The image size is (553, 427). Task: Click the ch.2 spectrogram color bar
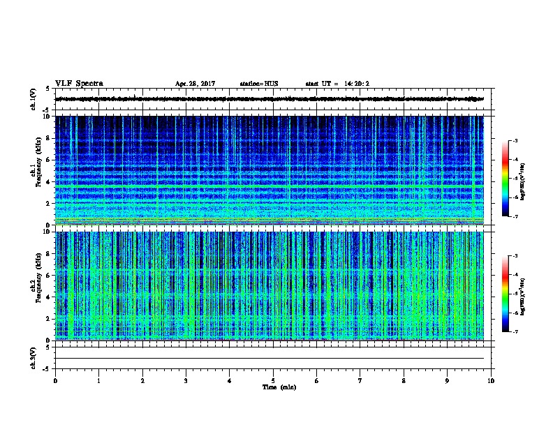505,294
